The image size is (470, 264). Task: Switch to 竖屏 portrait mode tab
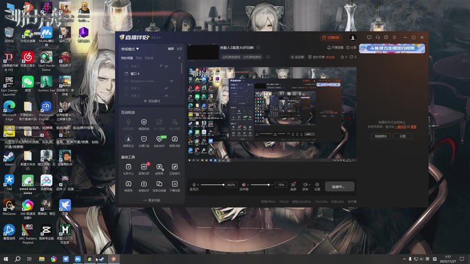(179, 49)
